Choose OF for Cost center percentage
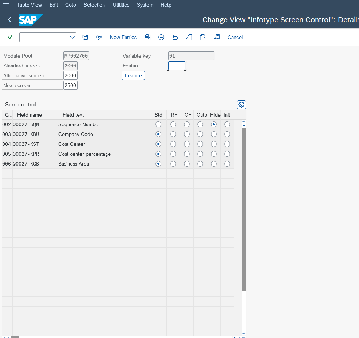 coord(187,154)
